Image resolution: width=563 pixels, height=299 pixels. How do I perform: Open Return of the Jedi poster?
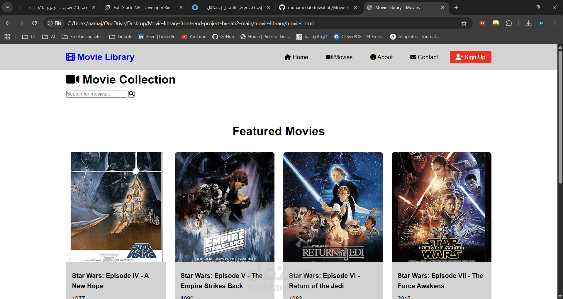(x=333, y=207)
